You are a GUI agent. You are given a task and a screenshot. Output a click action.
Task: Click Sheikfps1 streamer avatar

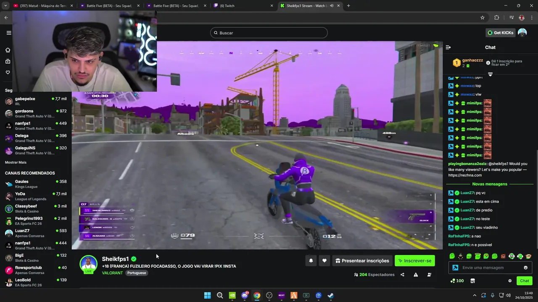pos(88,264)
